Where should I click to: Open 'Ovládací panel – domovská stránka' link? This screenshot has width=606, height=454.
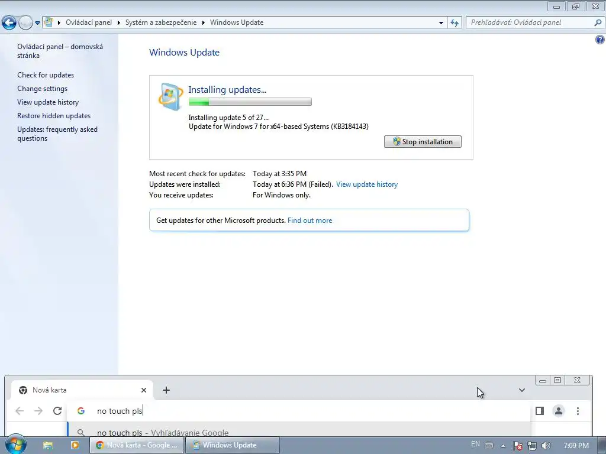tap(60, 51)
